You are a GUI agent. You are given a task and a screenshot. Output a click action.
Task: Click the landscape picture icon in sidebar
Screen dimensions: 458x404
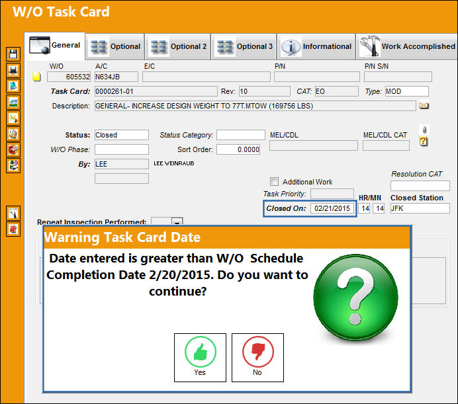click(x=13, y=102)
